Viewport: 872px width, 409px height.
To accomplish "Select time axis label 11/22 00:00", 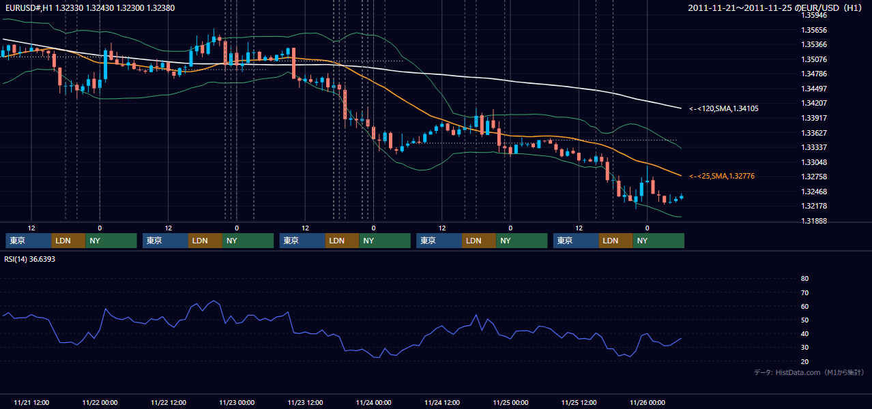I will pos(100,402).
